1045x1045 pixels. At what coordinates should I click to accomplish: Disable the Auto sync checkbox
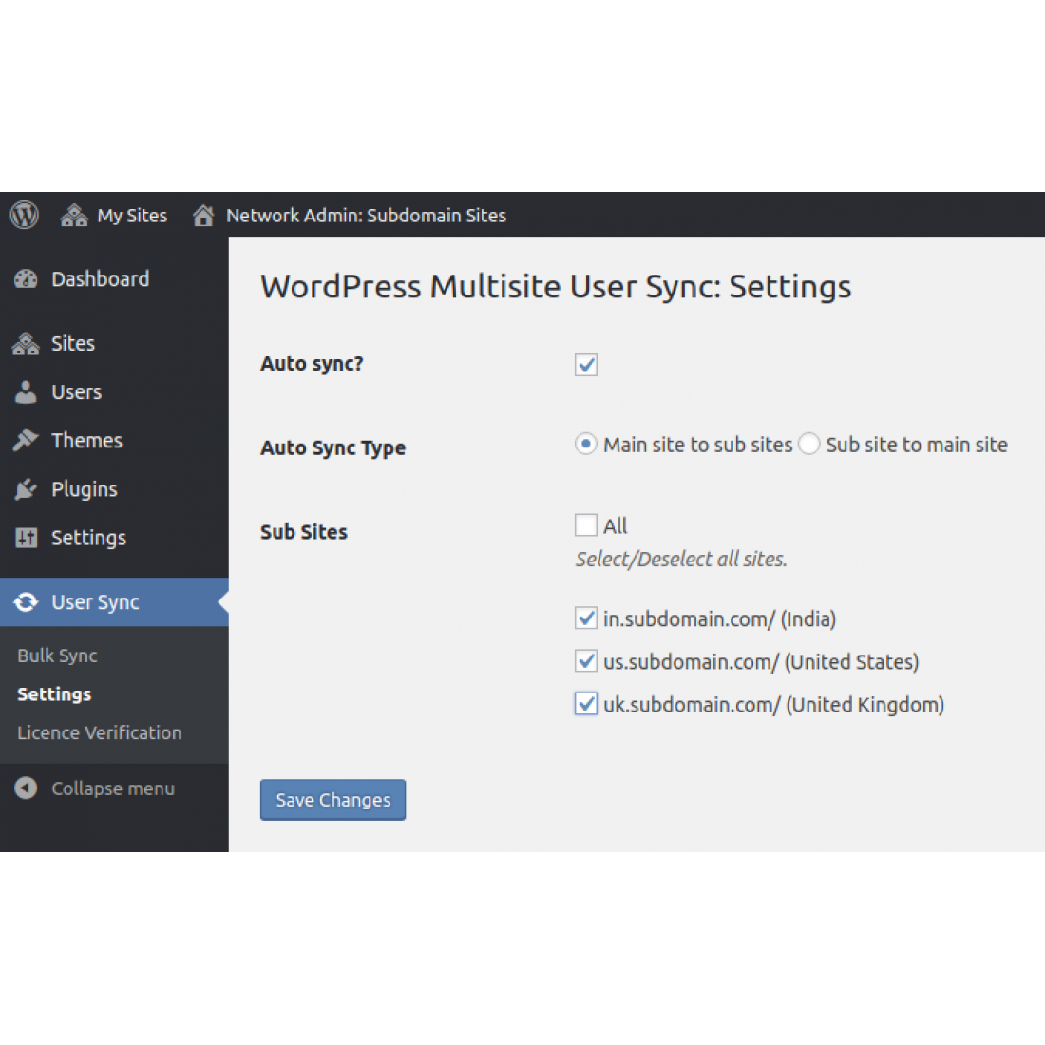point(585,365)
